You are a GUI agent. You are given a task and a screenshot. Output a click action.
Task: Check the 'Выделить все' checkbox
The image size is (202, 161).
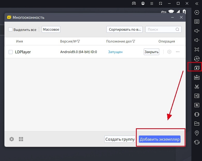10,30
